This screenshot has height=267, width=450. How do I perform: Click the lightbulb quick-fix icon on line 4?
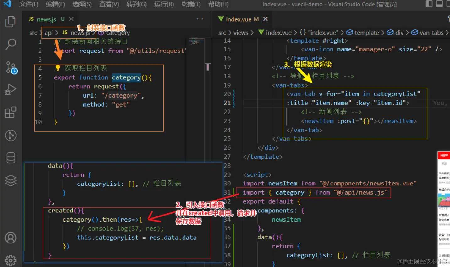58,68
